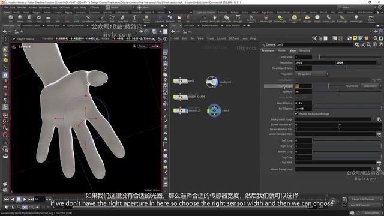Show node info in parameter panel
The height and width of the screenshot is (216, 384).
pyautogui.click(x=375, y=44)
